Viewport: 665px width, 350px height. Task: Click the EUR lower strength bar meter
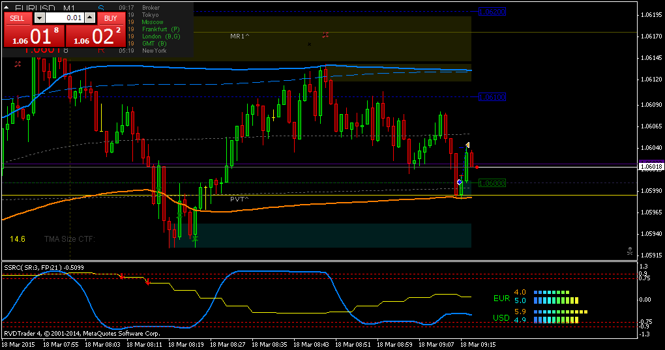tap(556, 301)
